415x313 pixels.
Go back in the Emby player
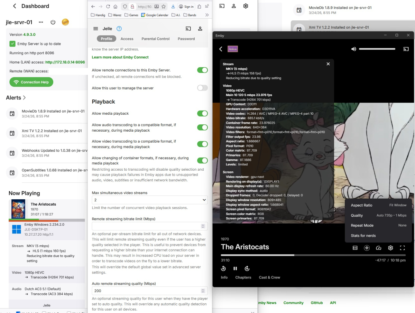click(x=221, y=49)
